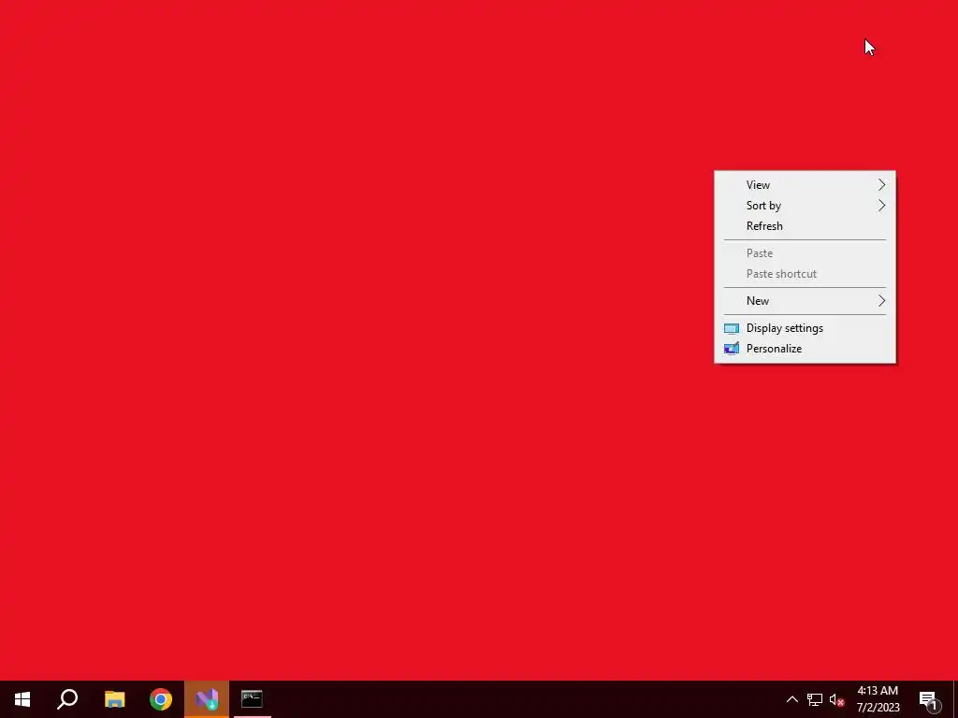Open taskbar search magnifier

[x=67, y=699]
